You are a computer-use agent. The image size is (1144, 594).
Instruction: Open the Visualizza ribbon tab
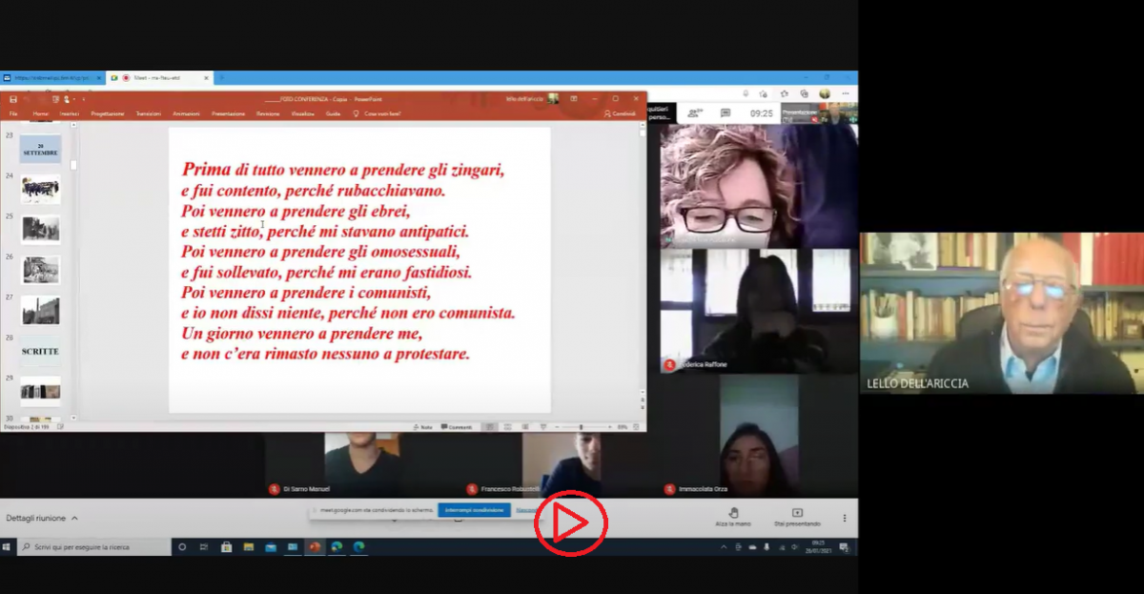click(x=303, y=113)
